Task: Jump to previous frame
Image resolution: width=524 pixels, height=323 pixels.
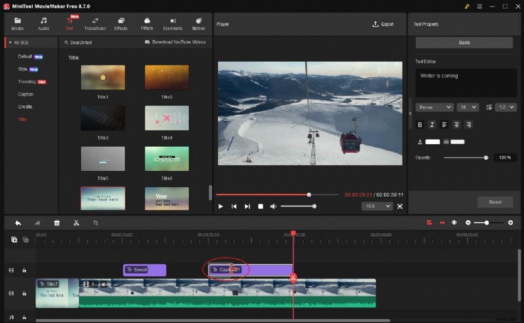Action: (234, 206)
